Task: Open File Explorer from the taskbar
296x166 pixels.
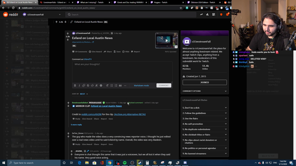Action: point(87,163)
